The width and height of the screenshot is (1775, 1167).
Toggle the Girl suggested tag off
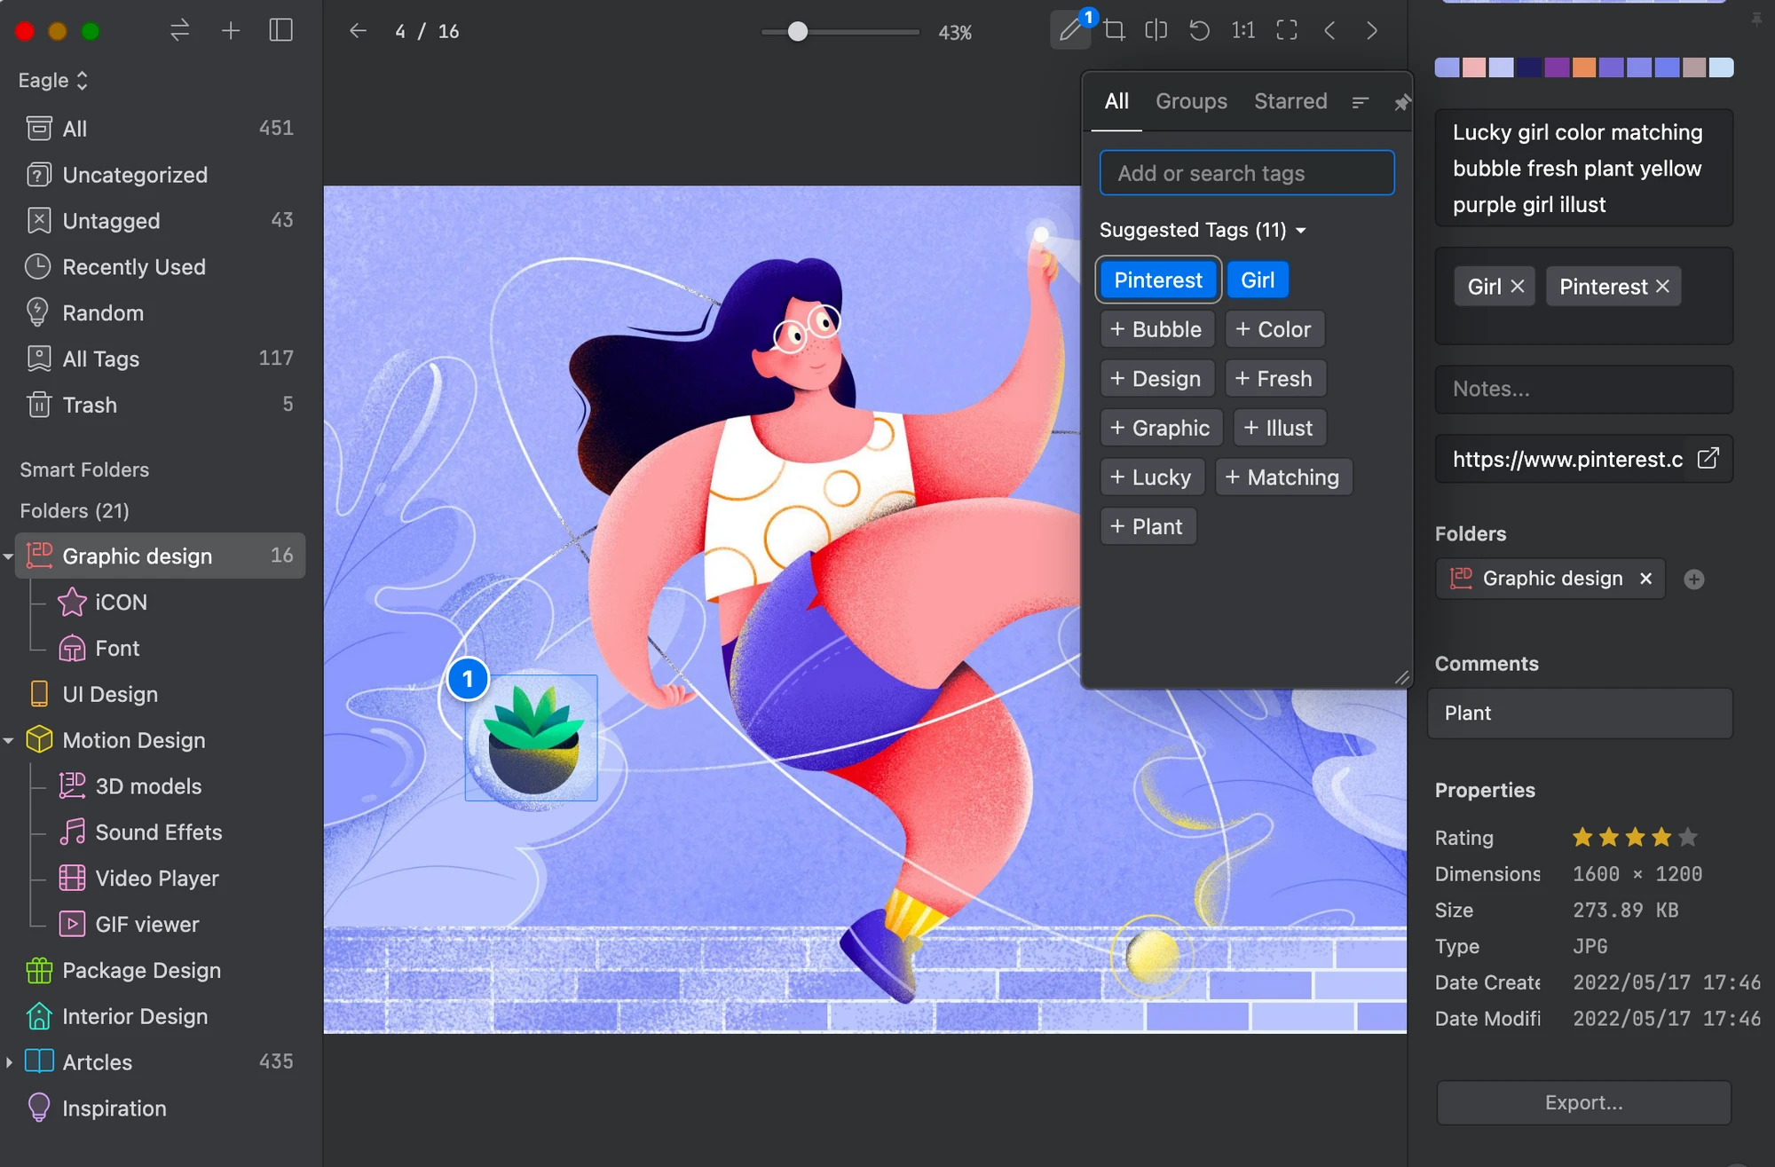click(1257, 280)
